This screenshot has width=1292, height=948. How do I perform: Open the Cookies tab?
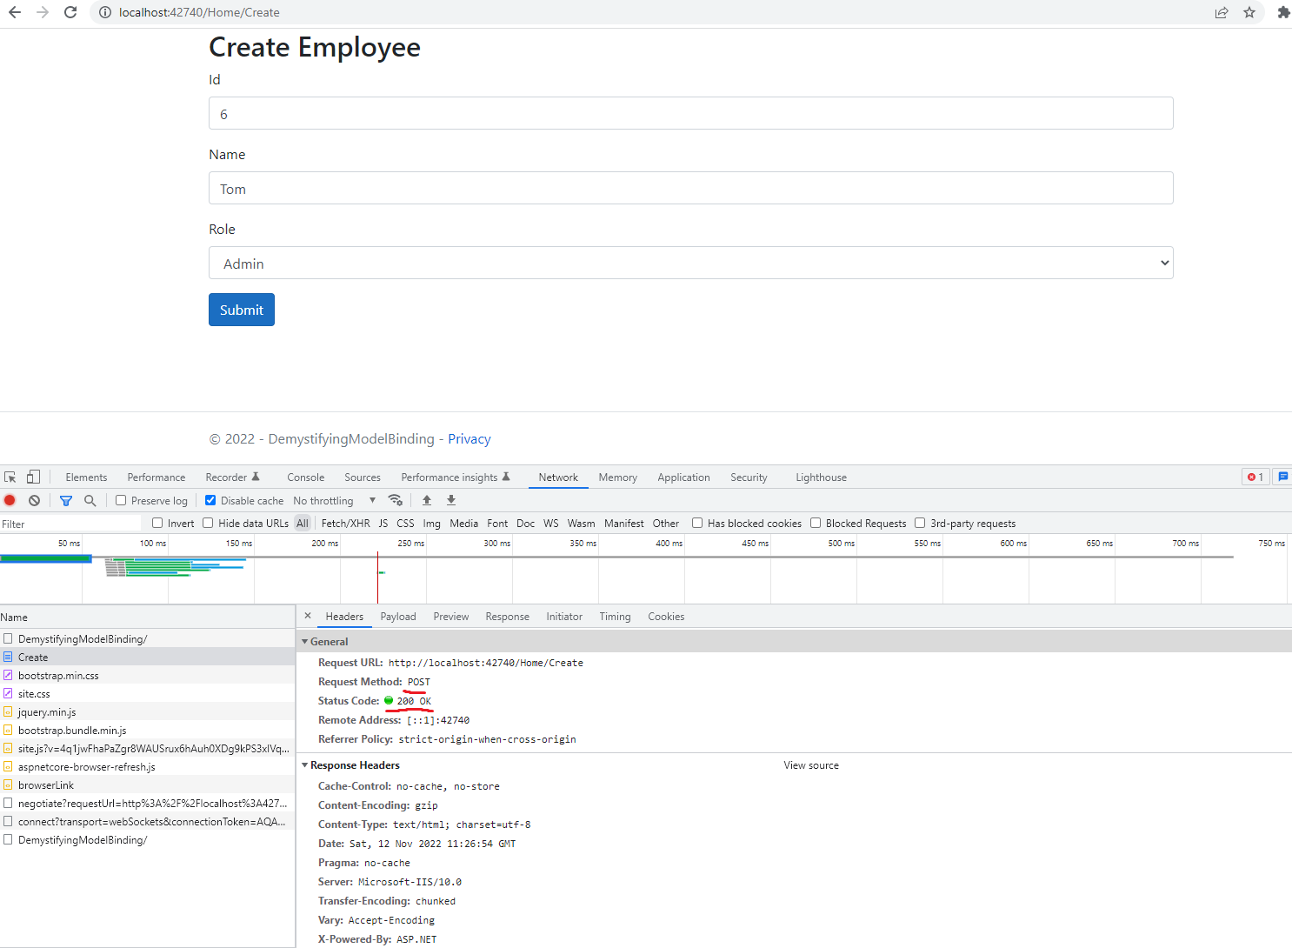[666, 616]
